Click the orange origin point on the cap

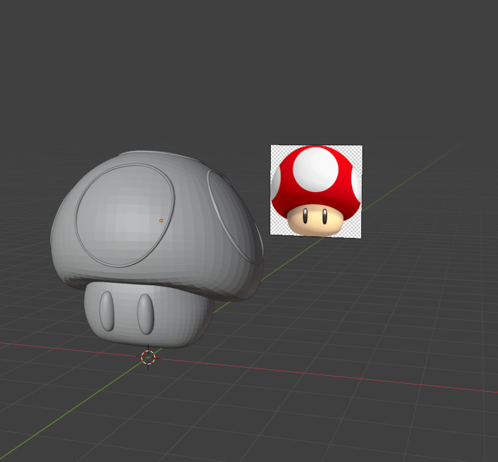161,220
